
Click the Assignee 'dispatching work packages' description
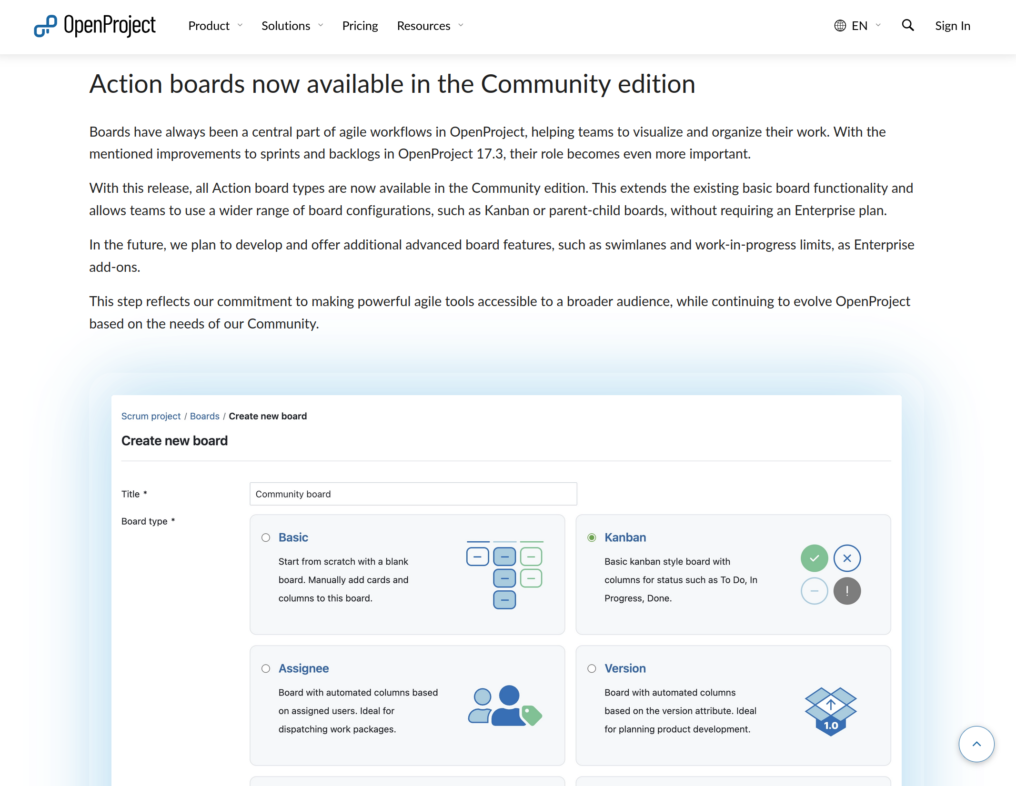[x=358, y=711]
